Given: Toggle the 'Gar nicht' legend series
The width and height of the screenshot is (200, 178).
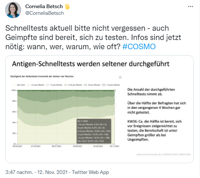Looking at the screenshot, I should (x=19, y=85).
